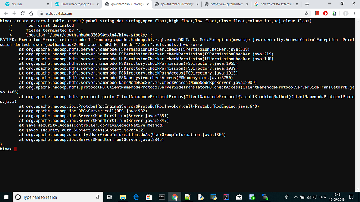Click the ENG language indicator to switch layouts

(322, 197)
